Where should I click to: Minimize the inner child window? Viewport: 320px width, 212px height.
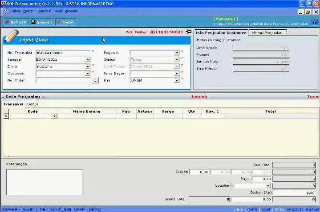point(300,12)
